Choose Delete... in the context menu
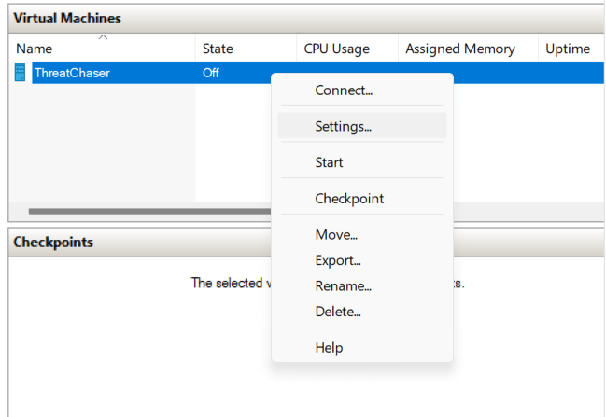Screen dimensions: 606x417 pos(338,312)
